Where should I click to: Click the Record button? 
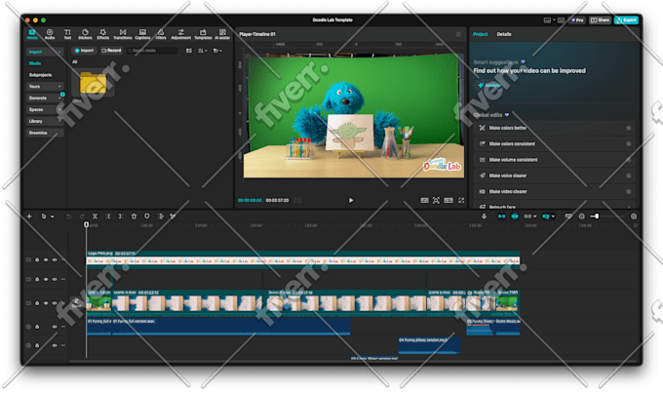pos(111,51)
